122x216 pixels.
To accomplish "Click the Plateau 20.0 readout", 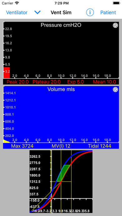I will tap(46, 82).
